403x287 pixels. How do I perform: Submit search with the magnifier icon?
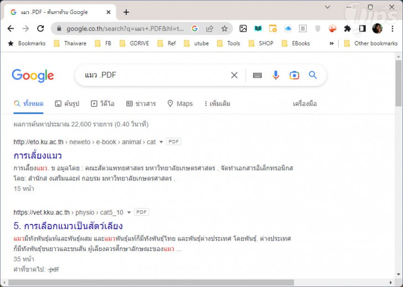(x=313, y=75)
